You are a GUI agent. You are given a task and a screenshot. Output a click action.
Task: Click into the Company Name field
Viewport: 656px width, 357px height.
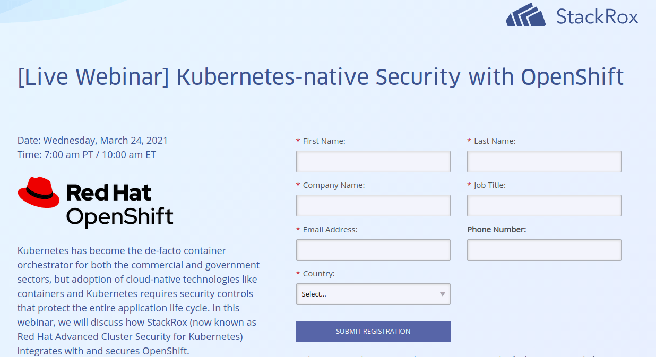(373, 205)
